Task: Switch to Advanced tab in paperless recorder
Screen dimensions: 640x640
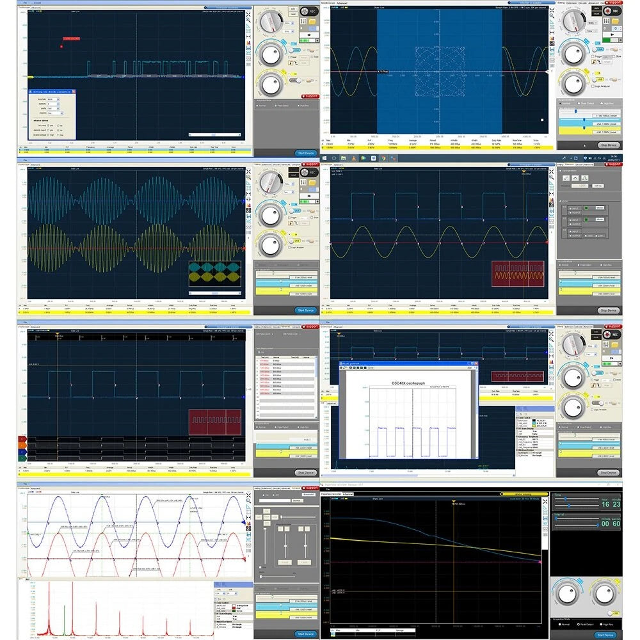Action: 348,494
